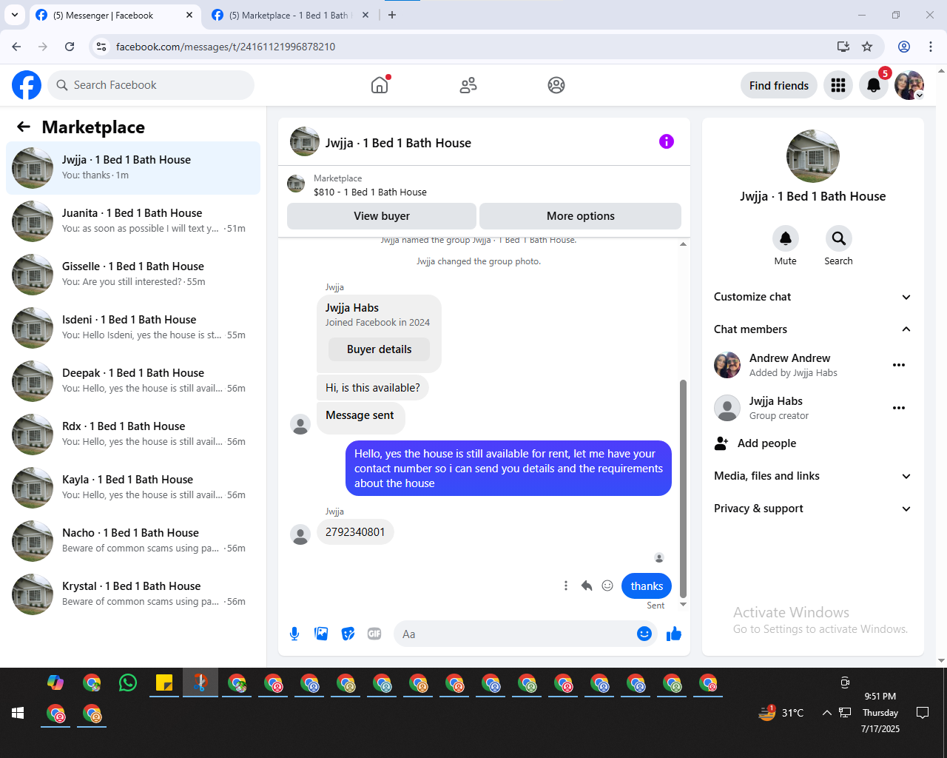Open Isdeni 1 Bed 1 Bath House chat
This screenshot has width=947, height=758.
133,327
